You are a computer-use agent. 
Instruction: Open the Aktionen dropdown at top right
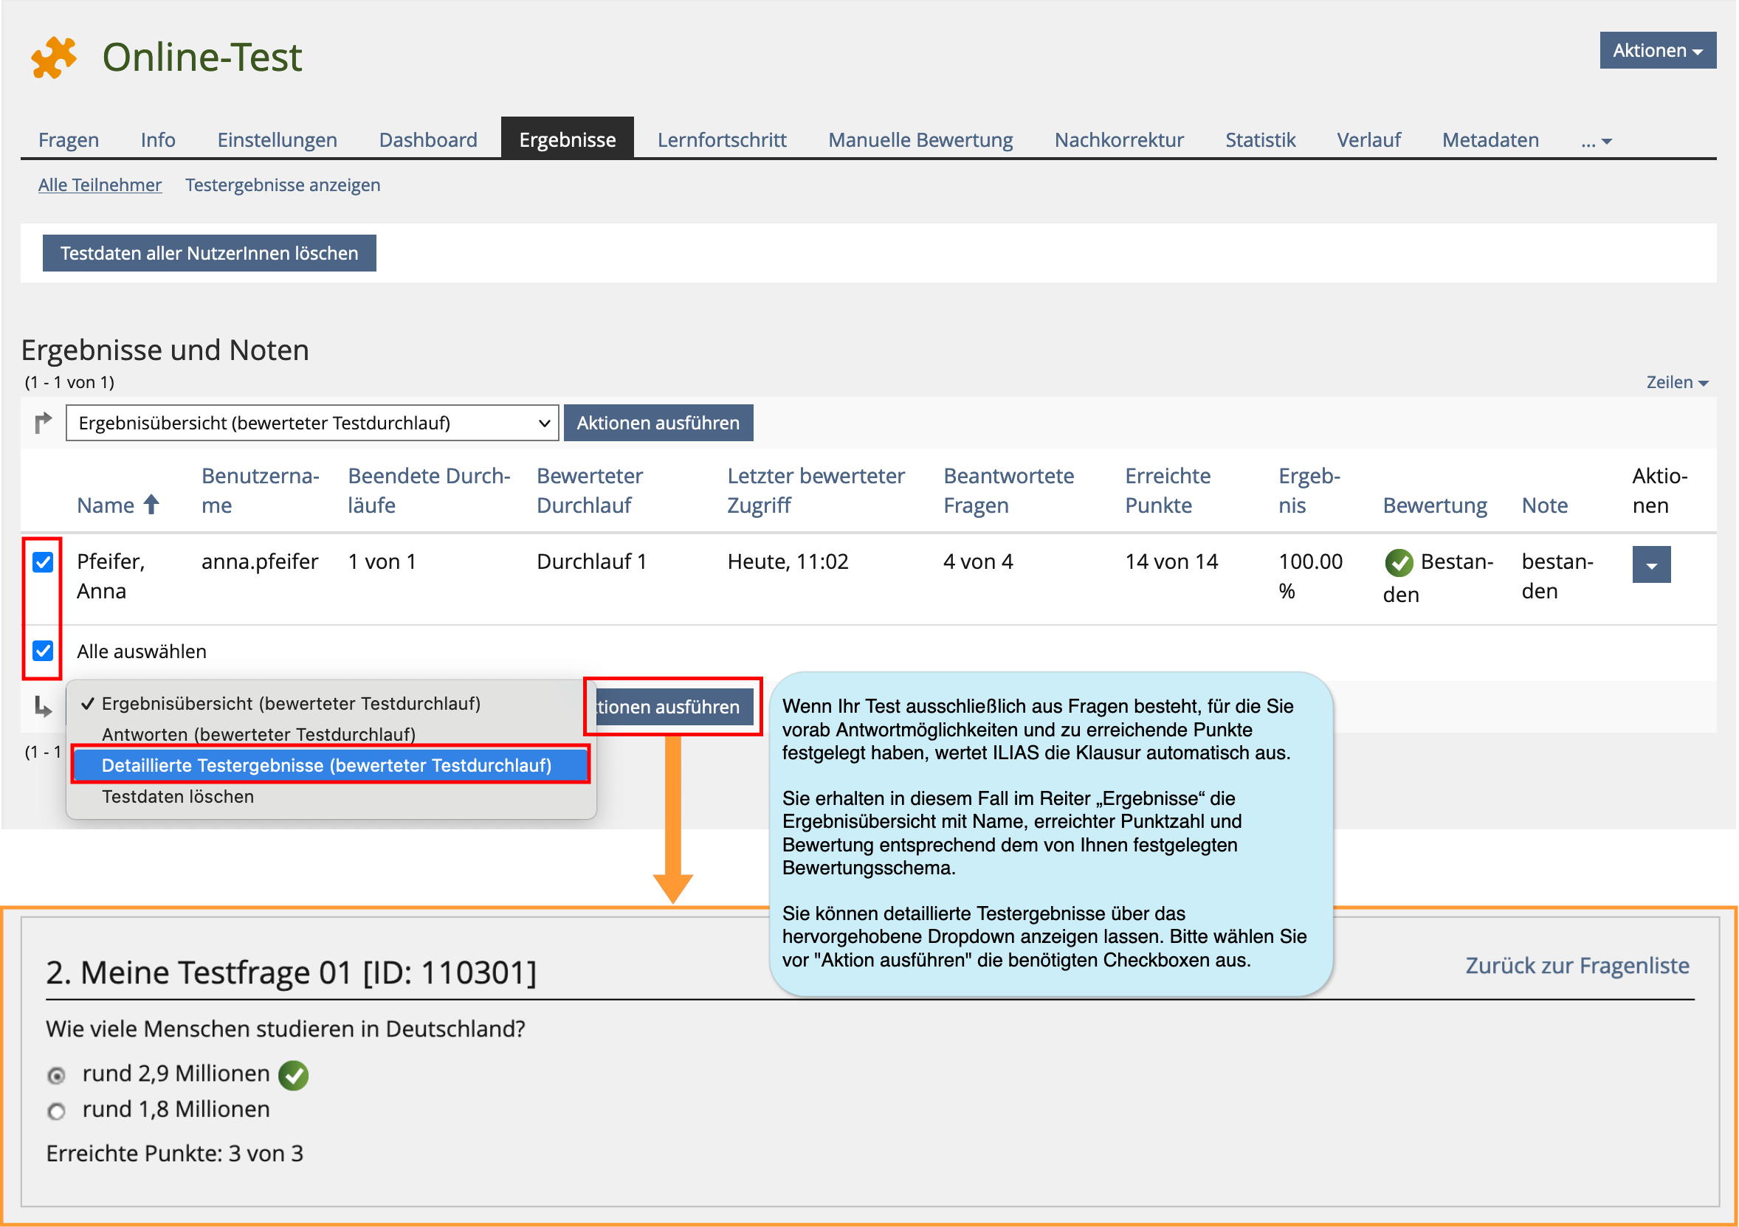coord(1657,51)
